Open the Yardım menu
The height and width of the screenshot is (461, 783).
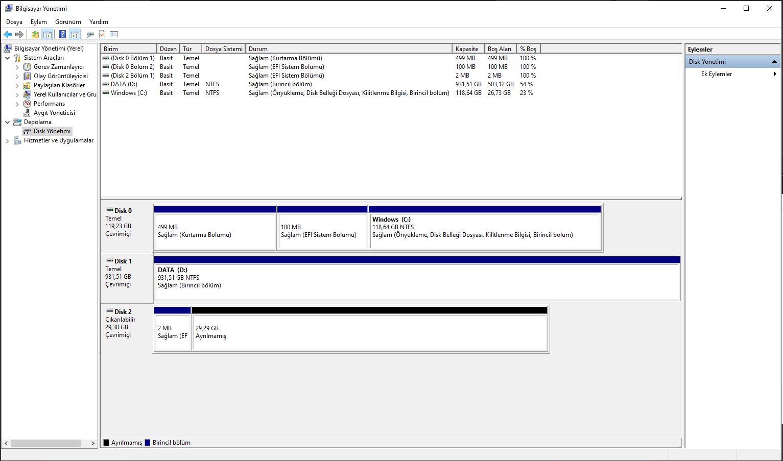tap(99, 22)
